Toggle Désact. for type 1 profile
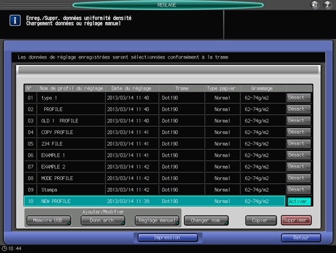The width and height of the screenshot is (336, 253). tap(299, 98)
